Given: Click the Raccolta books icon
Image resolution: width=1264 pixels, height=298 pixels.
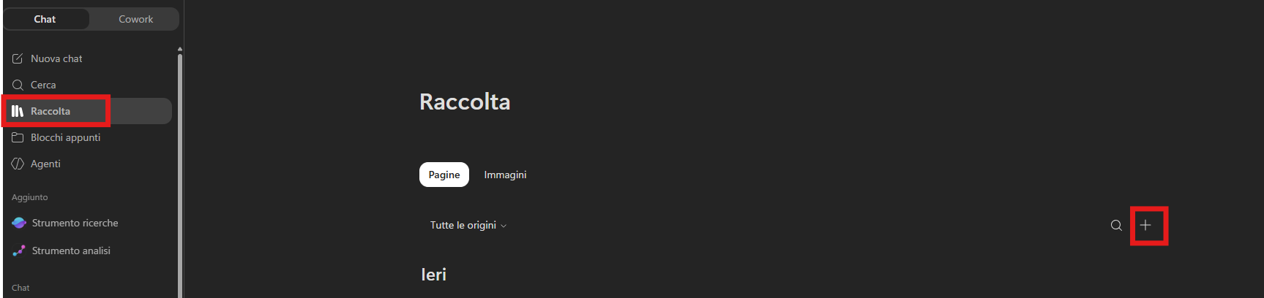Looking at the screenshot, I should (x=18, y=111).
